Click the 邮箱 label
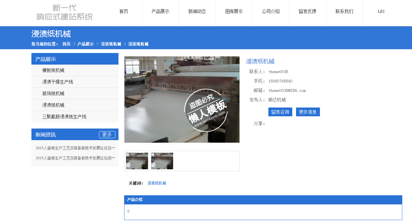The image size is (412, 221). tap(260, 91)
